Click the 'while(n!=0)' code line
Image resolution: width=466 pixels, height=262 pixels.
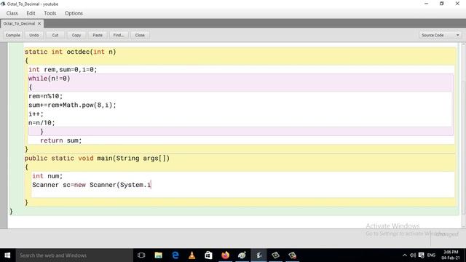(x=49, y=79)
